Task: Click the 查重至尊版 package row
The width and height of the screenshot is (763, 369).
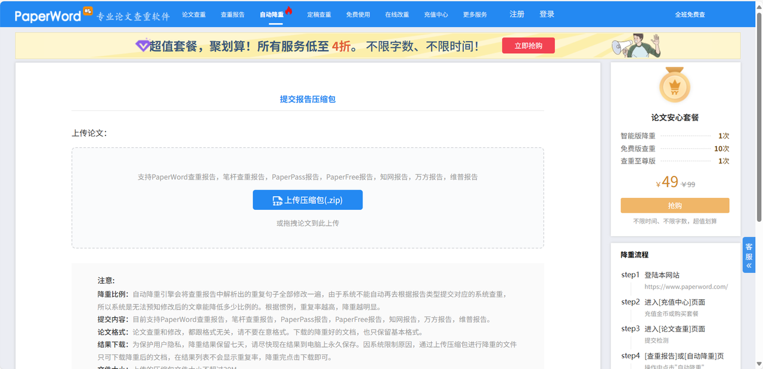Action: pos(675,161)
